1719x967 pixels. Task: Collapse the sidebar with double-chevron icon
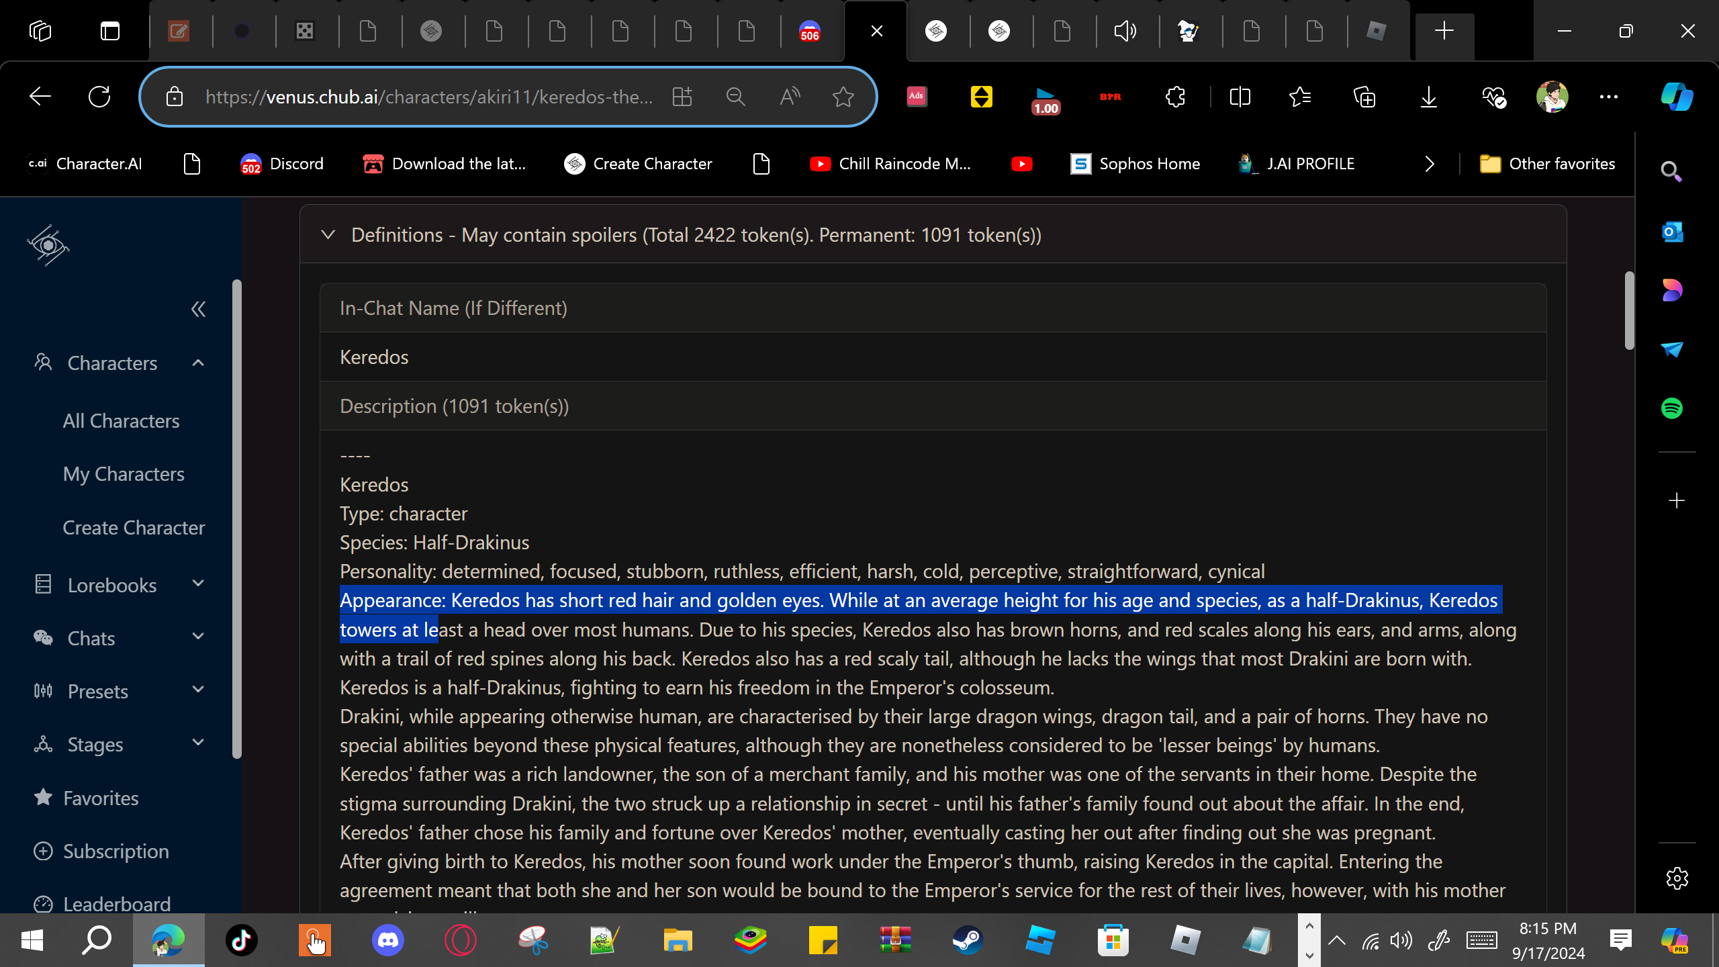(198, 310)
